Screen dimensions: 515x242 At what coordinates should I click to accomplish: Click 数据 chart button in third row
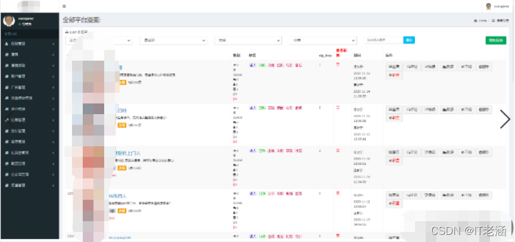(448, 152)
